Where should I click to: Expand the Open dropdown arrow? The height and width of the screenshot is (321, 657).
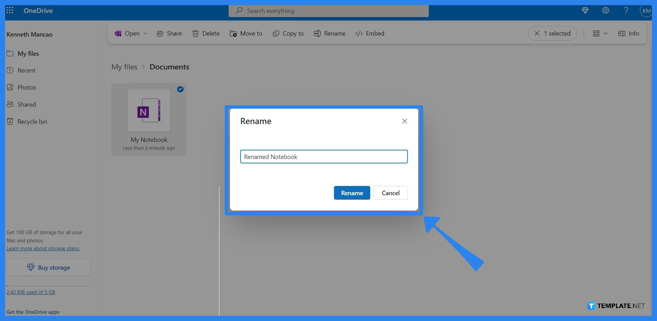145,34
